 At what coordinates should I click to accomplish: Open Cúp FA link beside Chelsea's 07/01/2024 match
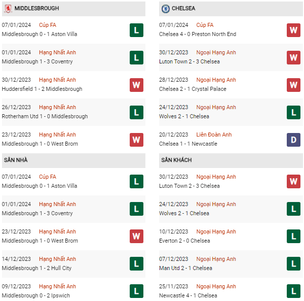point(205,25)
